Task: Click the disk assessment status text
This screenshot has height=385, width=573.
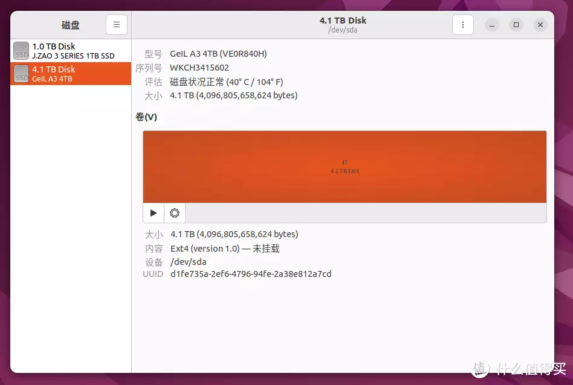Action: 226,81
